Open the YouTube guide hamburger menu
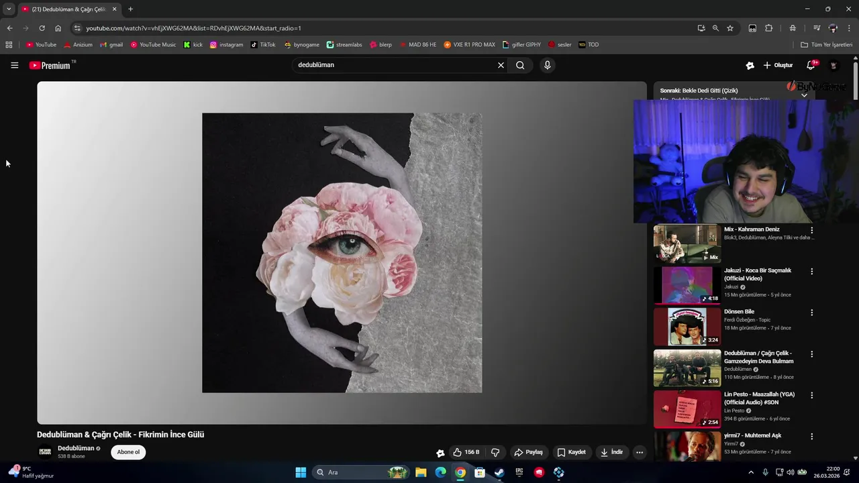Viewport: 859px width, 483px height. [14, 65]
